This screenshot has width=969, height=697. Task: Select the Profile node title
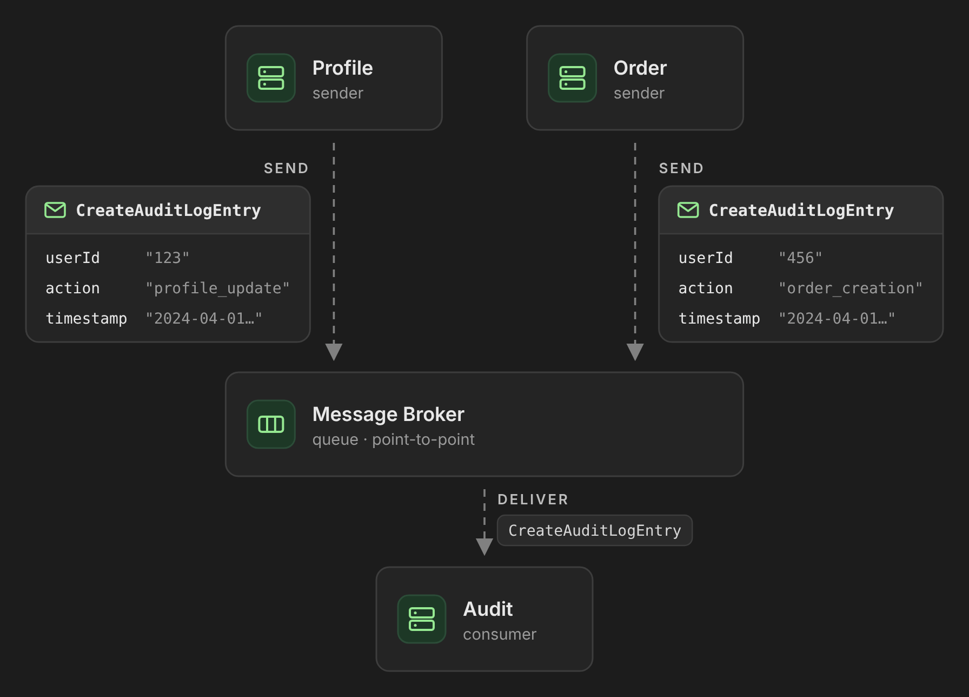343,68
